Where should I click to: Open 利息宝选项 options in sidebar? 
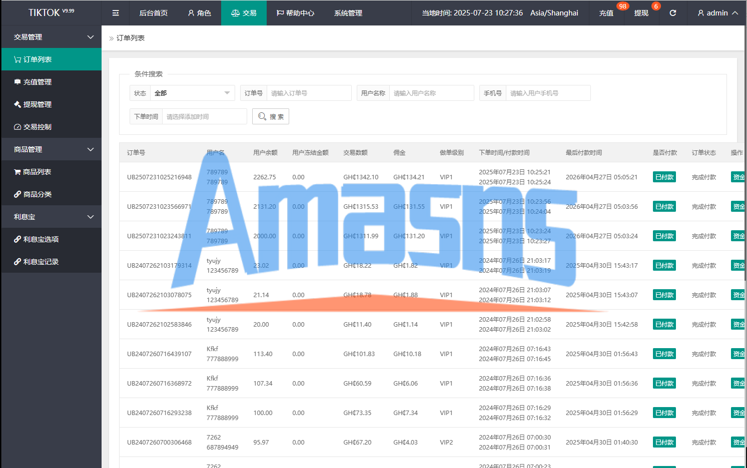[x=41, y=239]
